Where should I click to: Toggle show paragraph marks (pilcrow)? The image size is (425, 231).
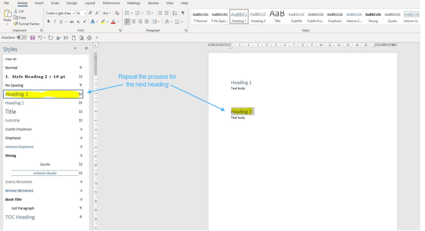[183, 13]
